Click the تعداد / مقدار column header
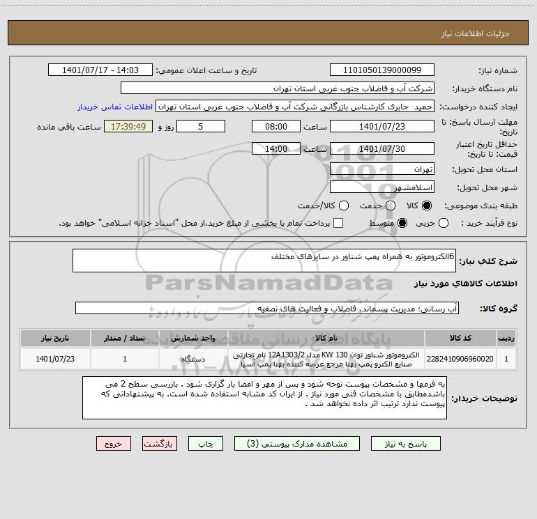The height and width of the screenshot is (519, 537). [x=125, y=338]
